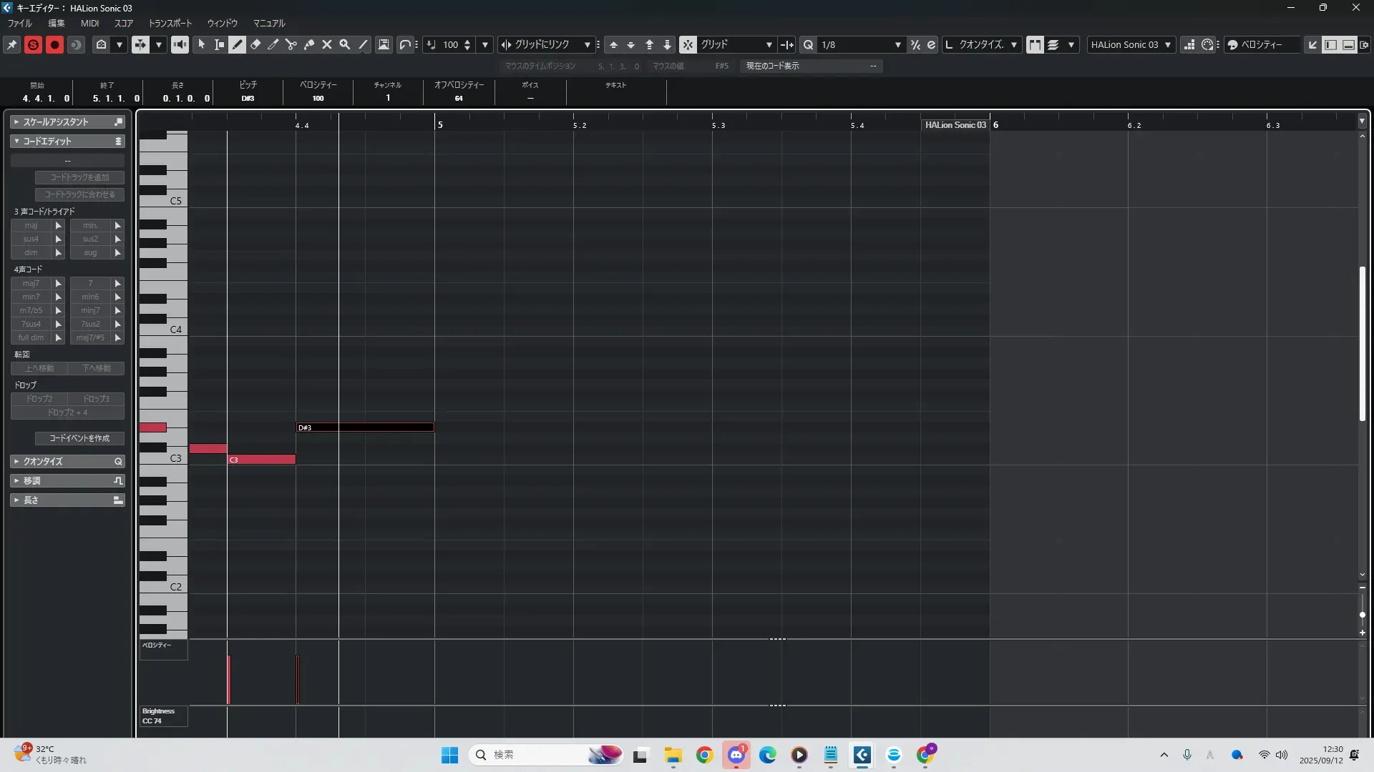Viewport: 1374px width, 772px height.
Task: Select the Erase tool
Action: pos(255,44)
